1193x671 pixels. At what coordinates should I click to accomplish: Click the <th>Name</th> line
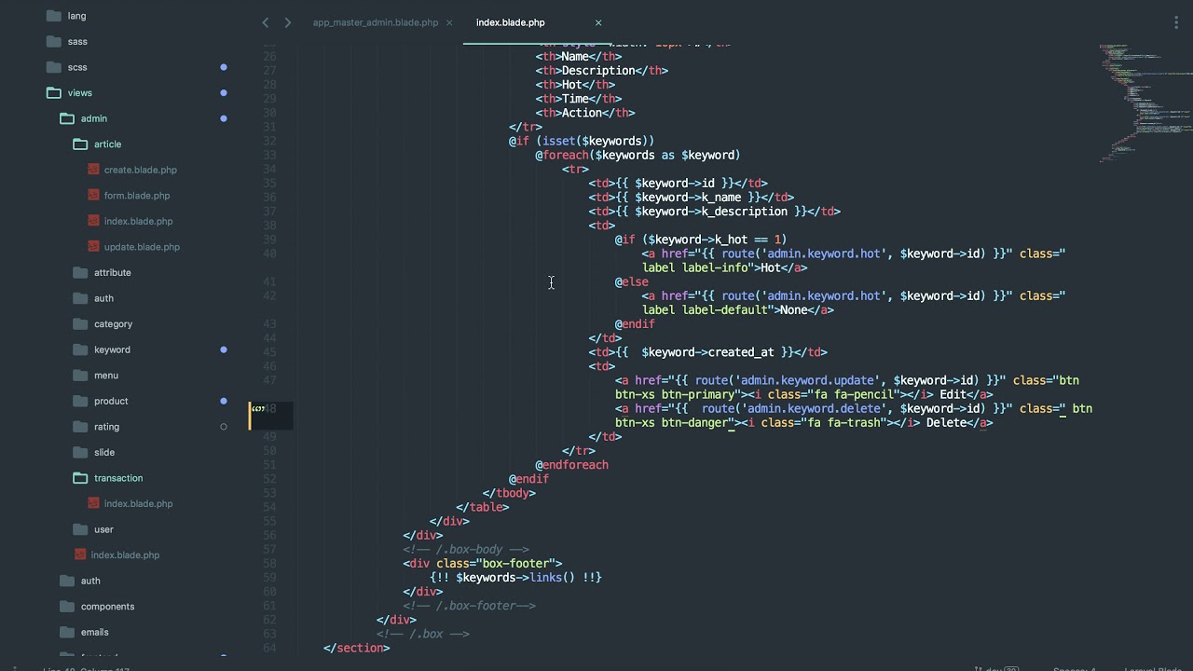coord(579,56)
